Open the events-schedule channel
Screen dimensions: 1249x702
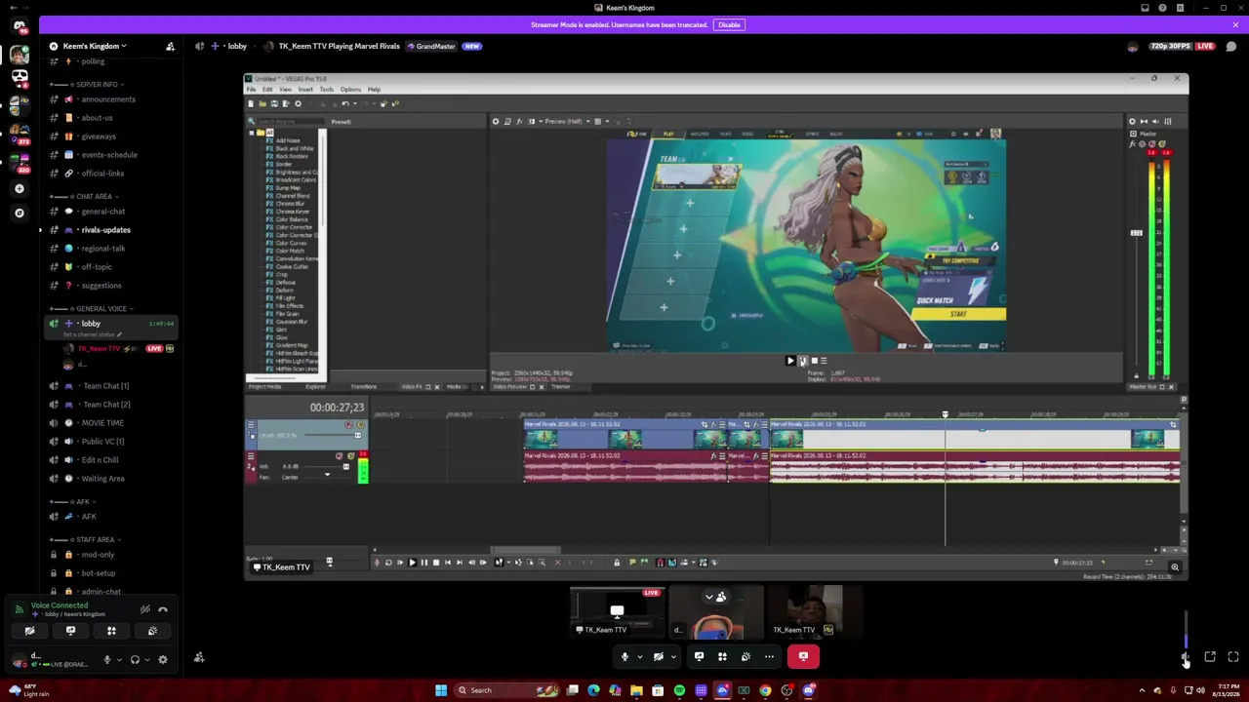(x=110, y=155)
